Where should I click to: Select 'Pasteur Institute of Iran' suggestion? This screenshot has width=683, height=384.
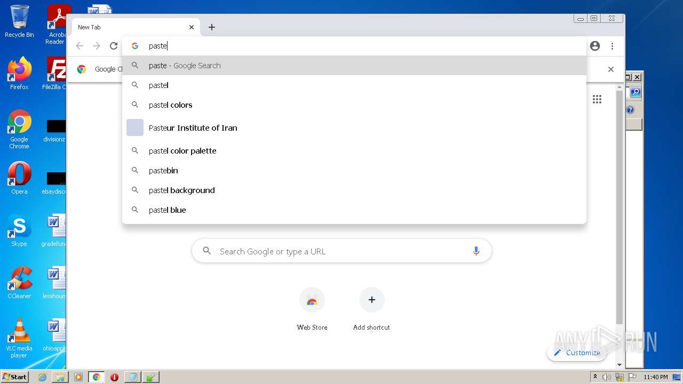354,128
